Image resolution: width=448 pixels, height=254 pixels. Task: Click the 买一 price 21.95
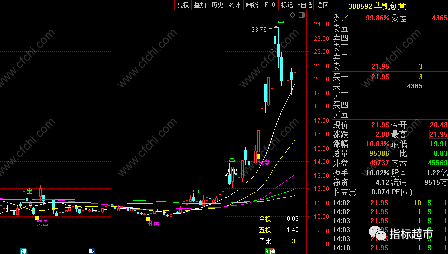point(380,77)
